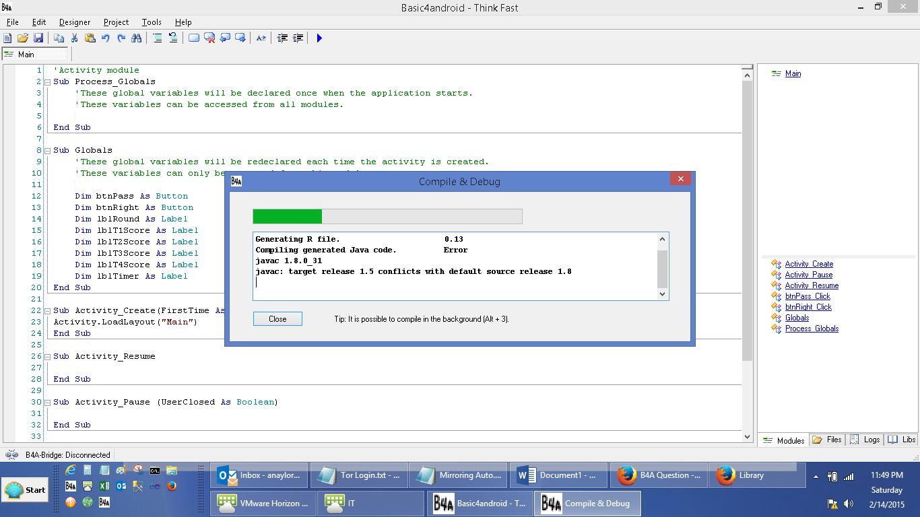Switch to the Libs tab
Screen dimensions: 920x517
pyautogui.click(x=902, y=440)
